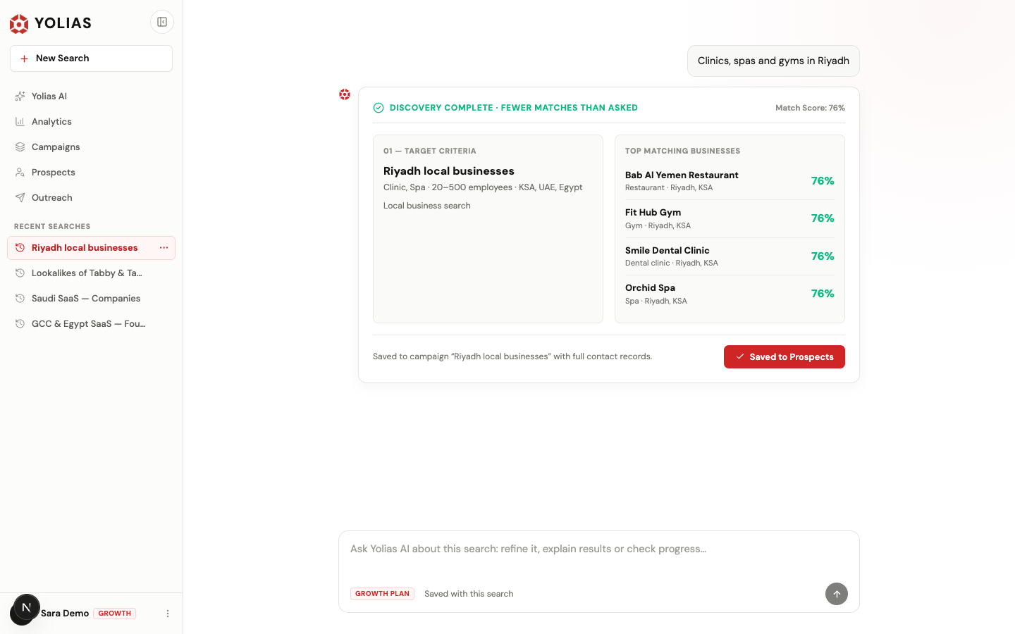Click the Match Score: 76% label
The image size is (1015, 634).
coord(810,108)
